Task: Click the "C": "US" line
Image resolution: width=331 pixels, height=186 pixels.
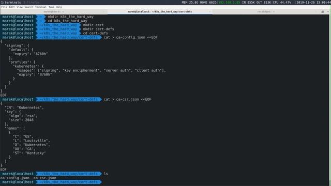Action: pos(23,136)
